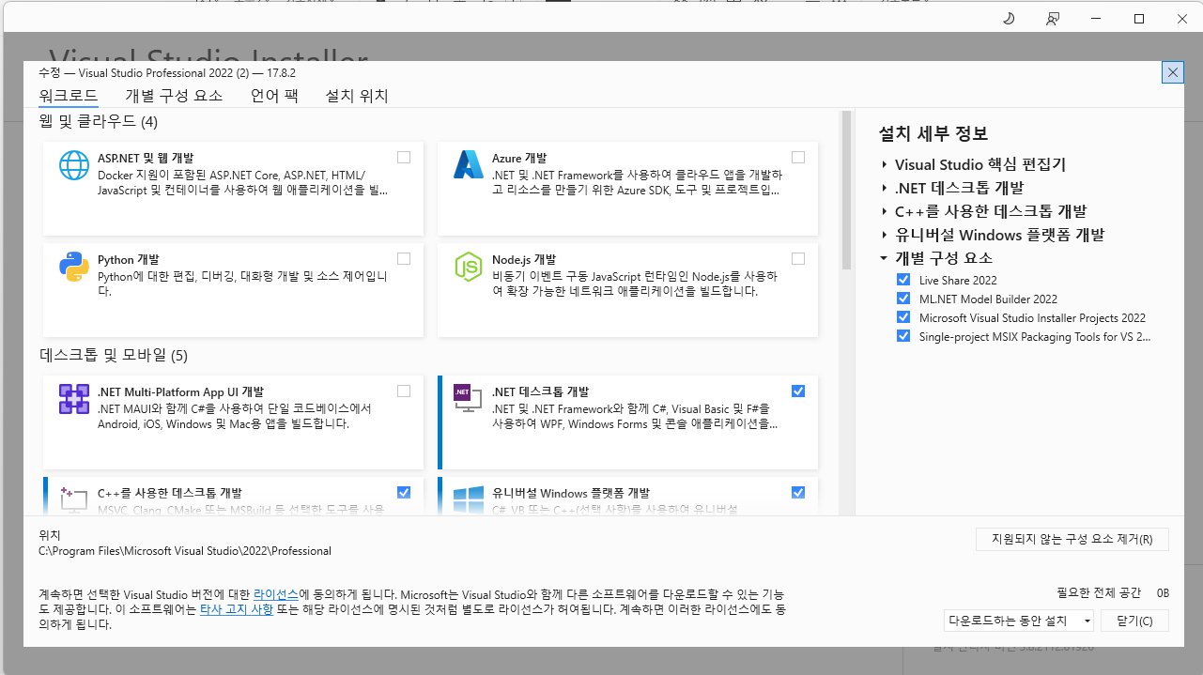Click the C++ desktop development icon
The image size is (1203, 675).
point(74,499)
